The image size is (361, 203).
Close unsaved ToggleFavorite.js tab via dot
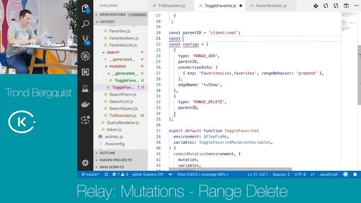(241, 6)
